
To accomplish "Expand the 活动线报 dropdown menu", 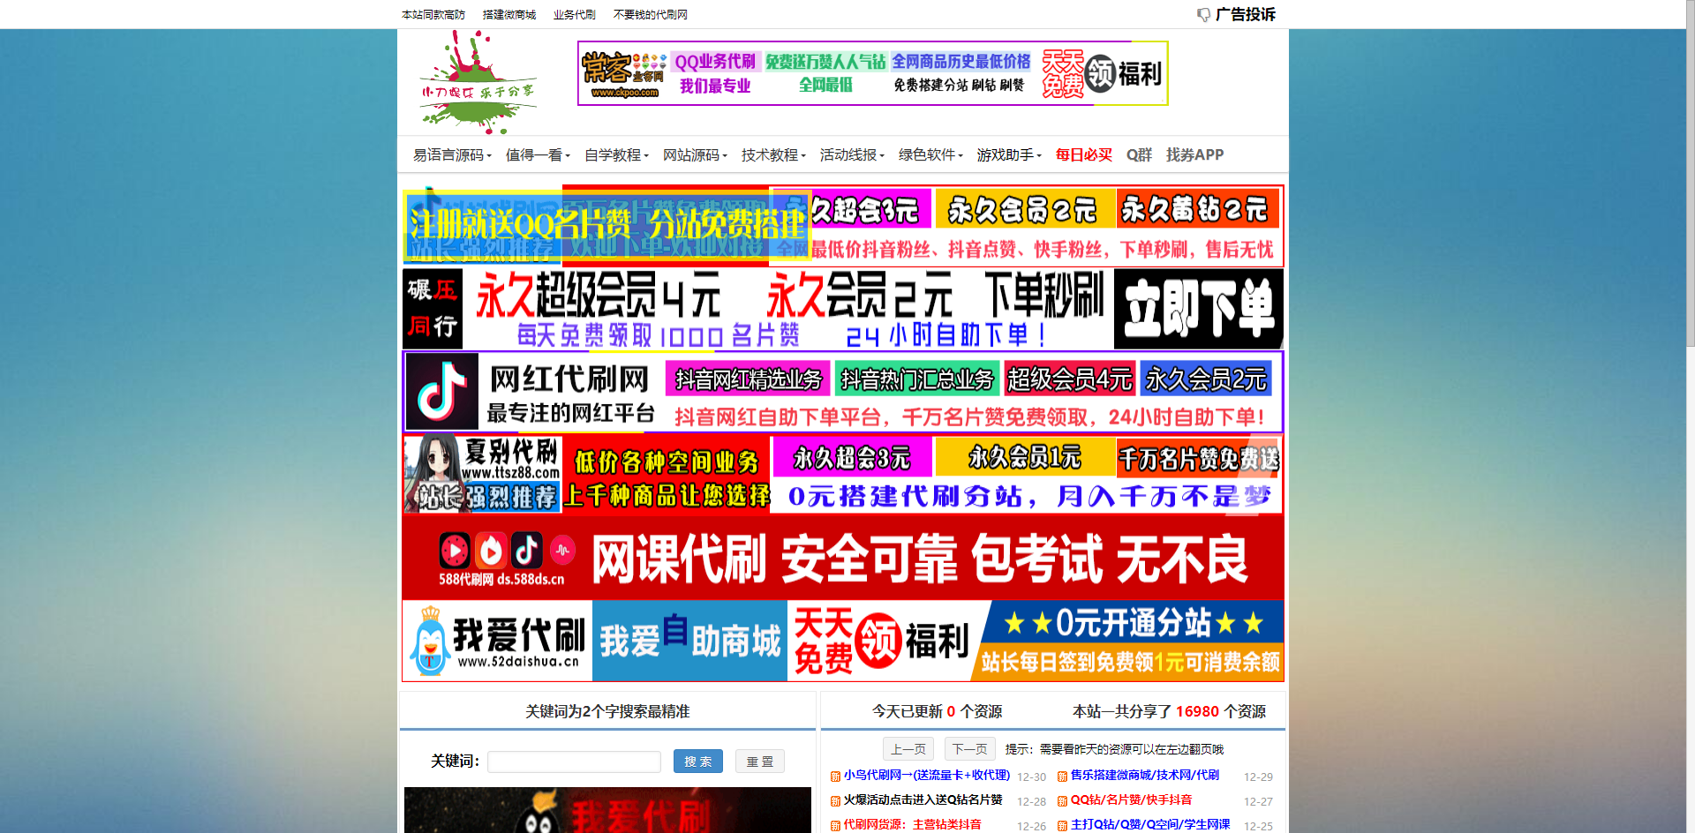I will coord(852,155).
